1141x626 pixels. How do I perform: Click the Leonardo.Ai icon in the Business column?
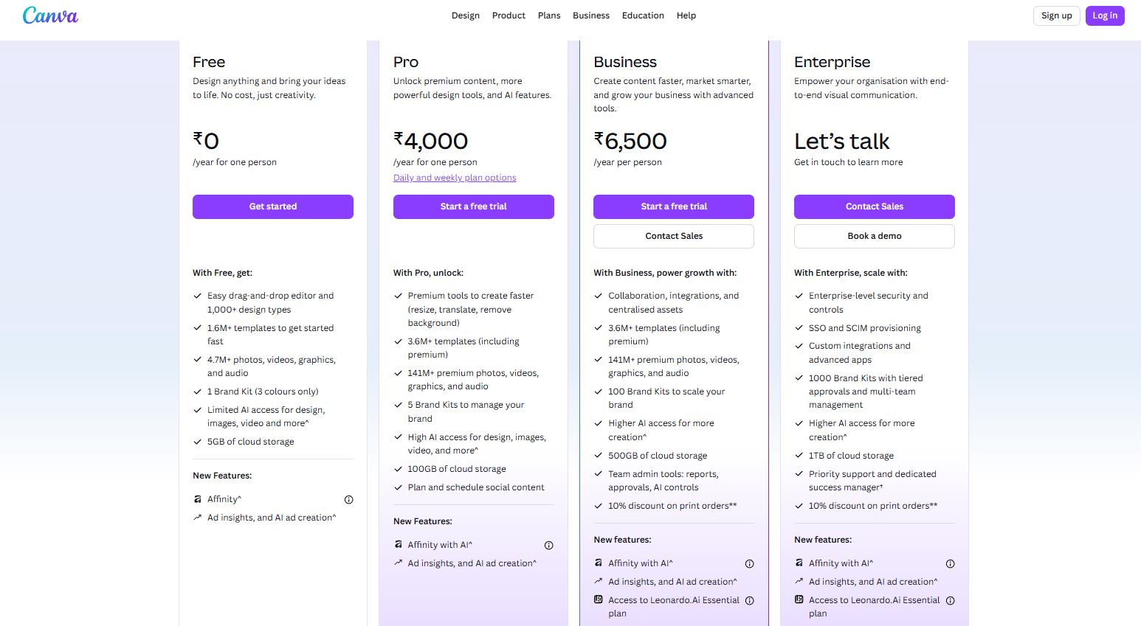(598, 600)
